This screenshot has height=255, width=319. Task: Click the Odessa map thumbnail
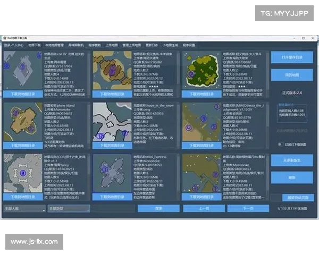click(x=202, y=122)
